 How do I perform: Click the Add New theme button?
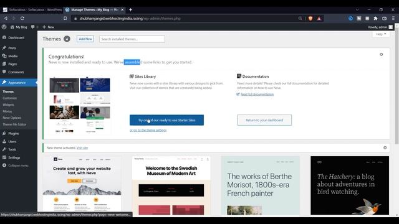click(85, 39)
